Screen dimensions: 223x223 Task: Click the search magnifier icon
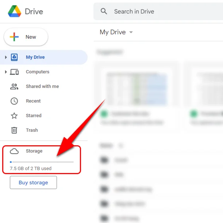click(x=104, y=11)
